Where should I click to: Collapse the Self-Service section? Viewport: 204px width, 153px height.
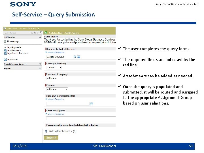[x=40, y=37]
